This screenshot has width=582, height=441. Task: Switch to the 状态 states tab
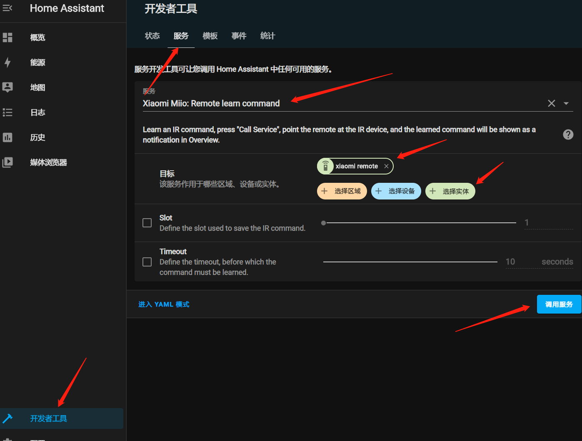pos(152,36)
